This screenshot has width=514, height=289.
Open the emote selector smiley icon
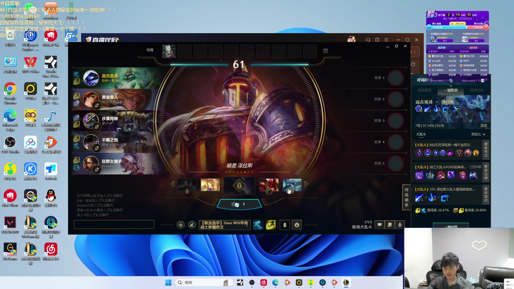(x=297, y=225)
